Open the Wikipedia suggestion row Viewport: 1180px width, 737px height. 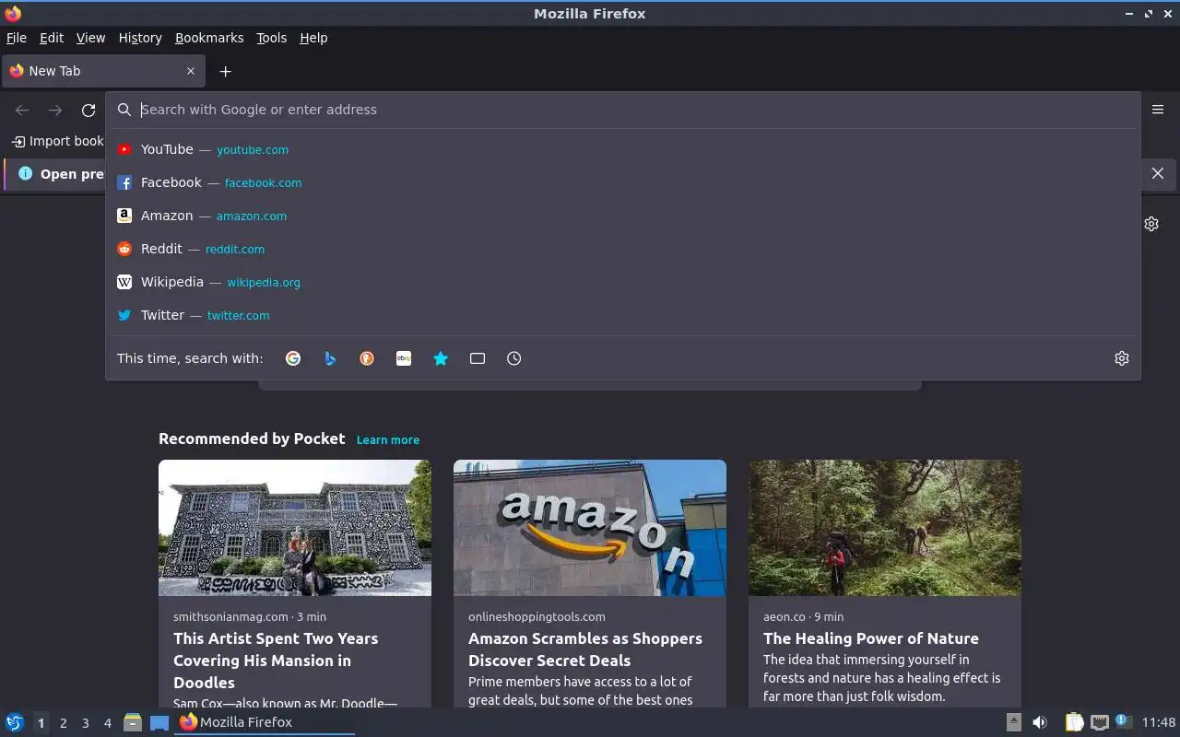[623, 282]
